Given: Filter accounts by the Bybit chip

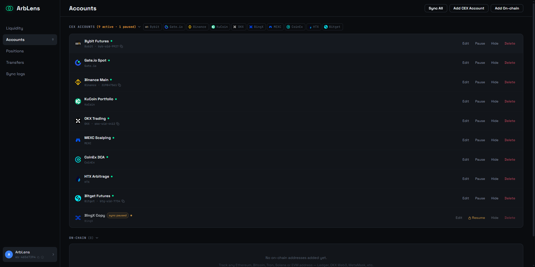Looking at the screenshot, I should (152, 27).
